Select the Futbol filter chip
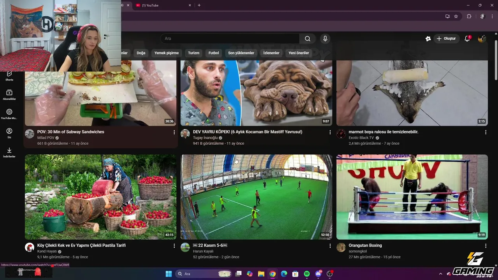Viewport: 498px width, 280px height. [x=214, y=53]
